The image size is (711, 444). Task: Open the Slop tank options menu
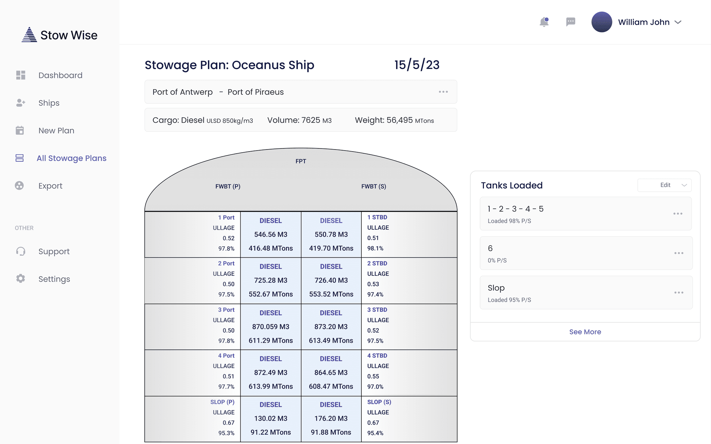coord(679,293)
